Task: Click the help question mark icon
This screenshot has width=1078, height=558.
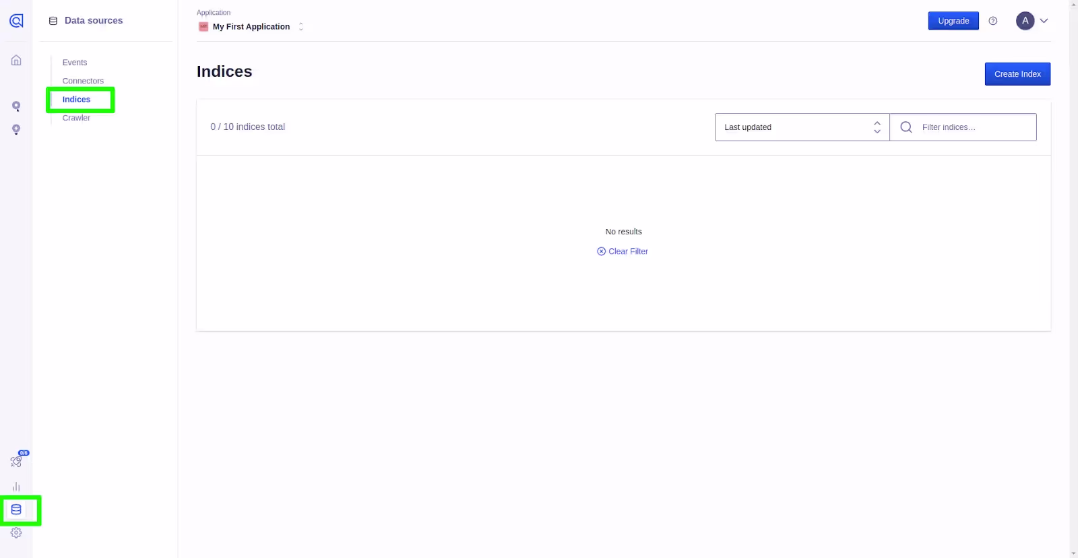Action: (x=992, y=21)
